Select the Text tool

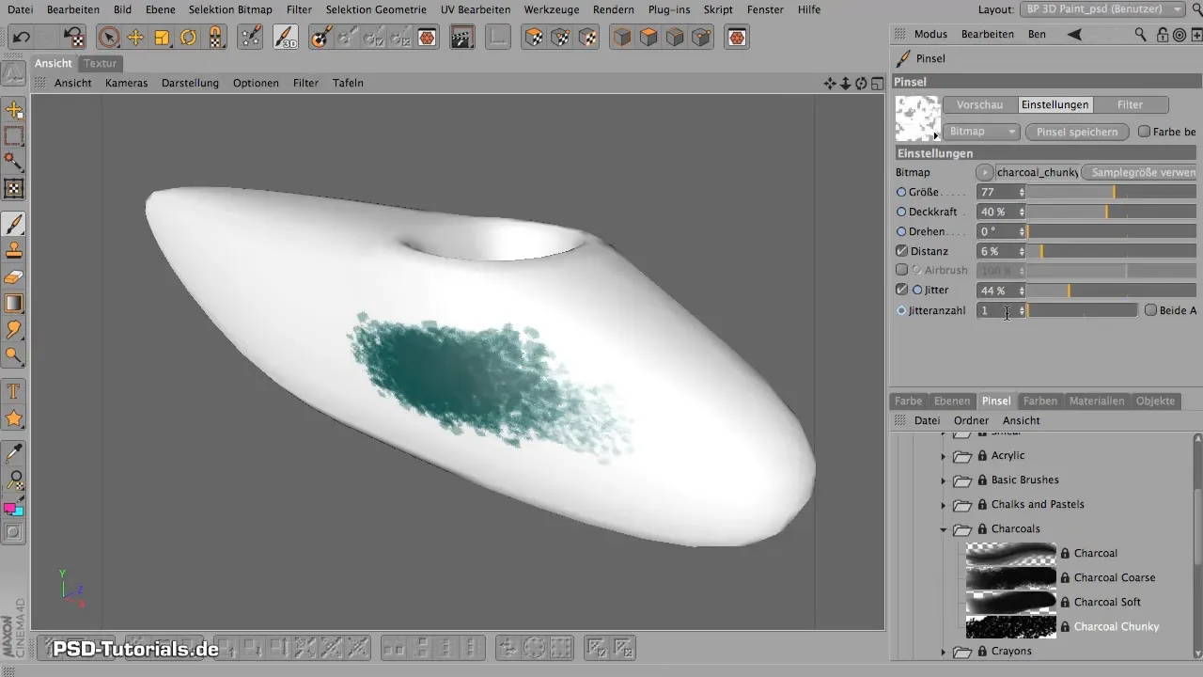tap(14, 391)
